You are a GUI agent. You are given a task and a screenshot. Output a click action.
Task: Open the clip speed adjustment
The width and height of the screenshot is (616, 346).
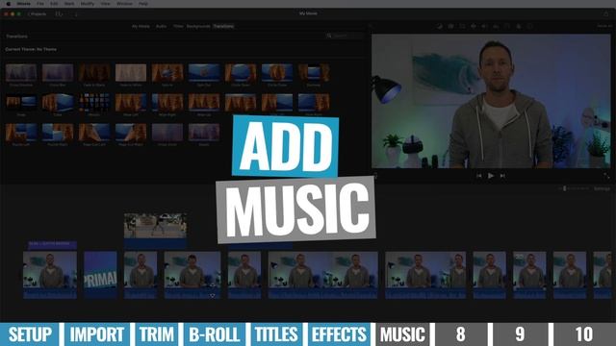click(x=507, y=26)
